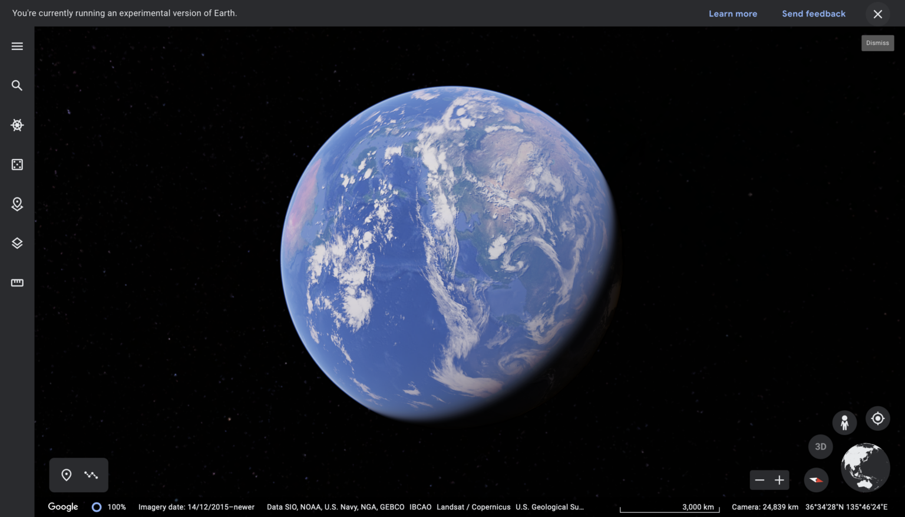
Task: Expand the main hamburger menu
Action: tap(17, 46)
